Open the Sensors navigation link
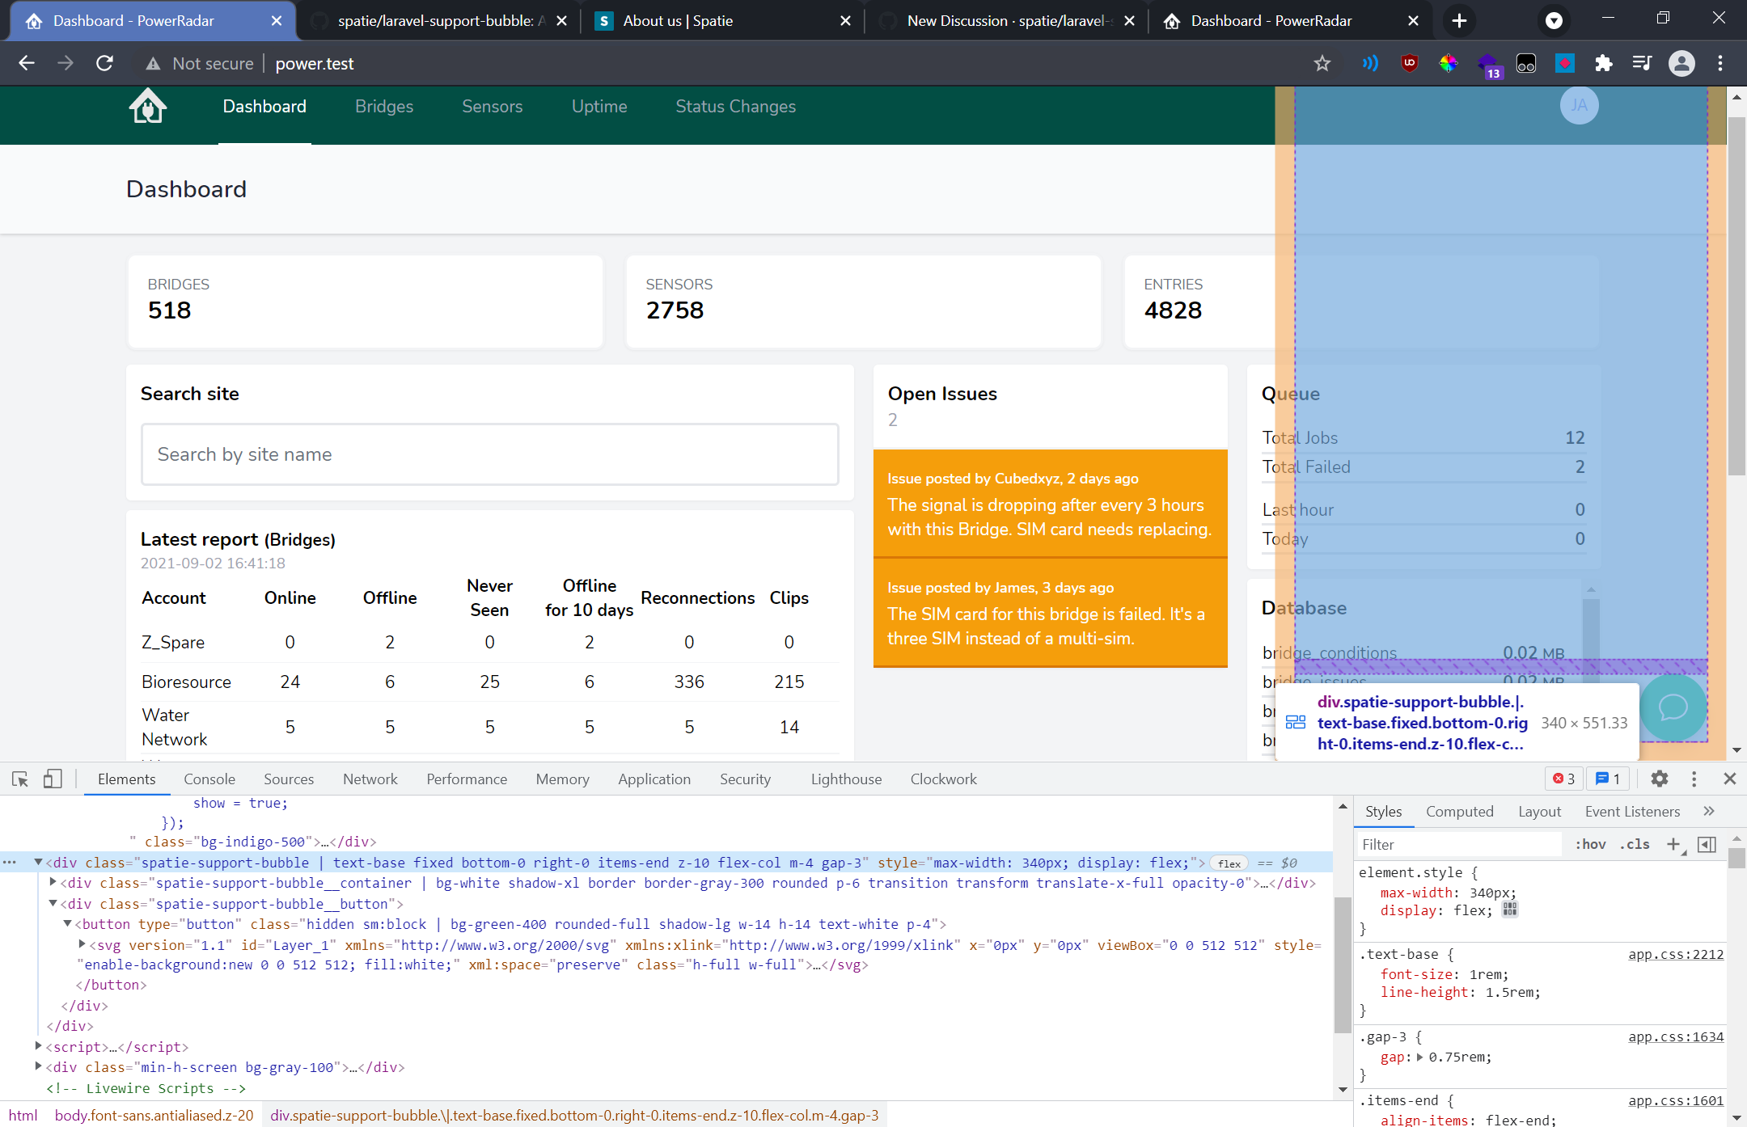 coord(492,107)
